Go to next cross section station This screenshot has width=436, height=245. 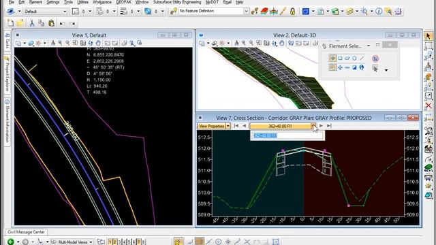click(x=321, y=126)
